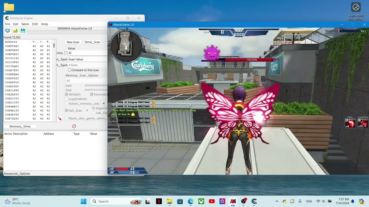The width and height of the screenshot is (369, 207).
Task: Open the yellow folder on the desktop
Action: click(x=9, y=7)
